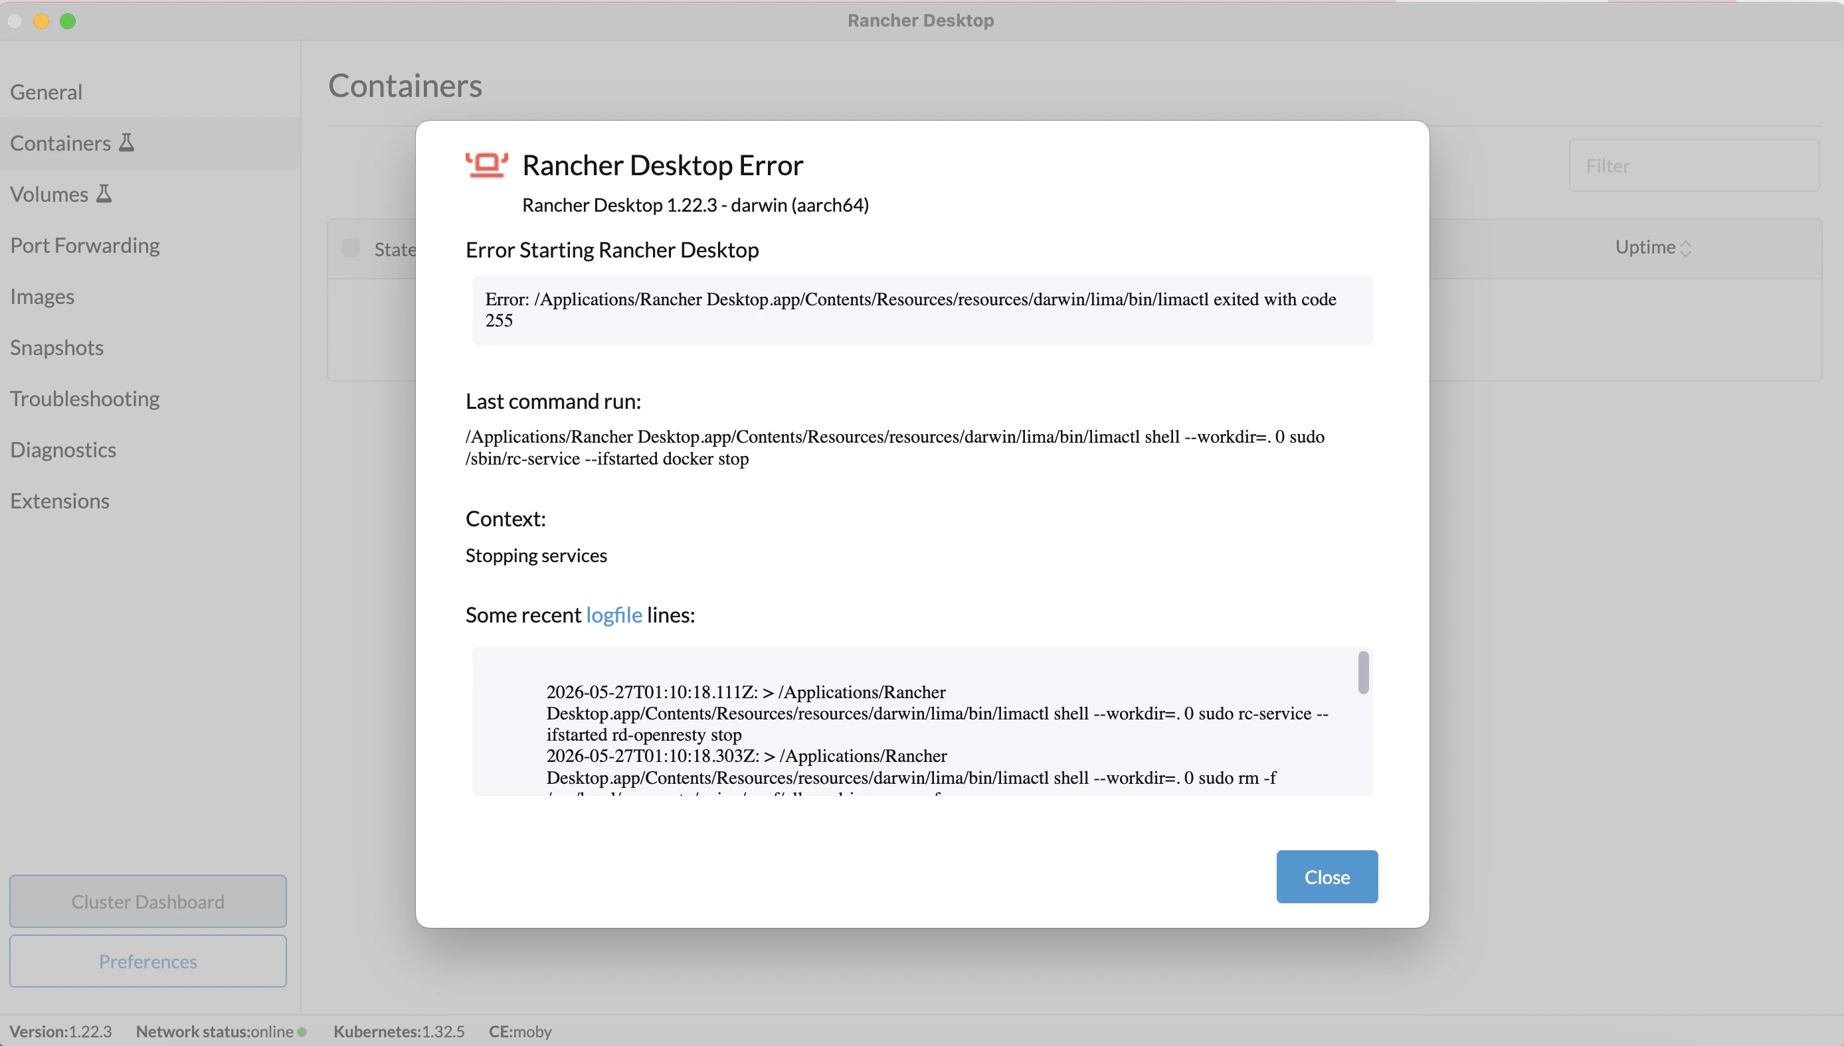This screenshot has height=1046, width=1844.
Task: Close the Rancher Desktop Error dialog
Action: tap(1327, 877)
